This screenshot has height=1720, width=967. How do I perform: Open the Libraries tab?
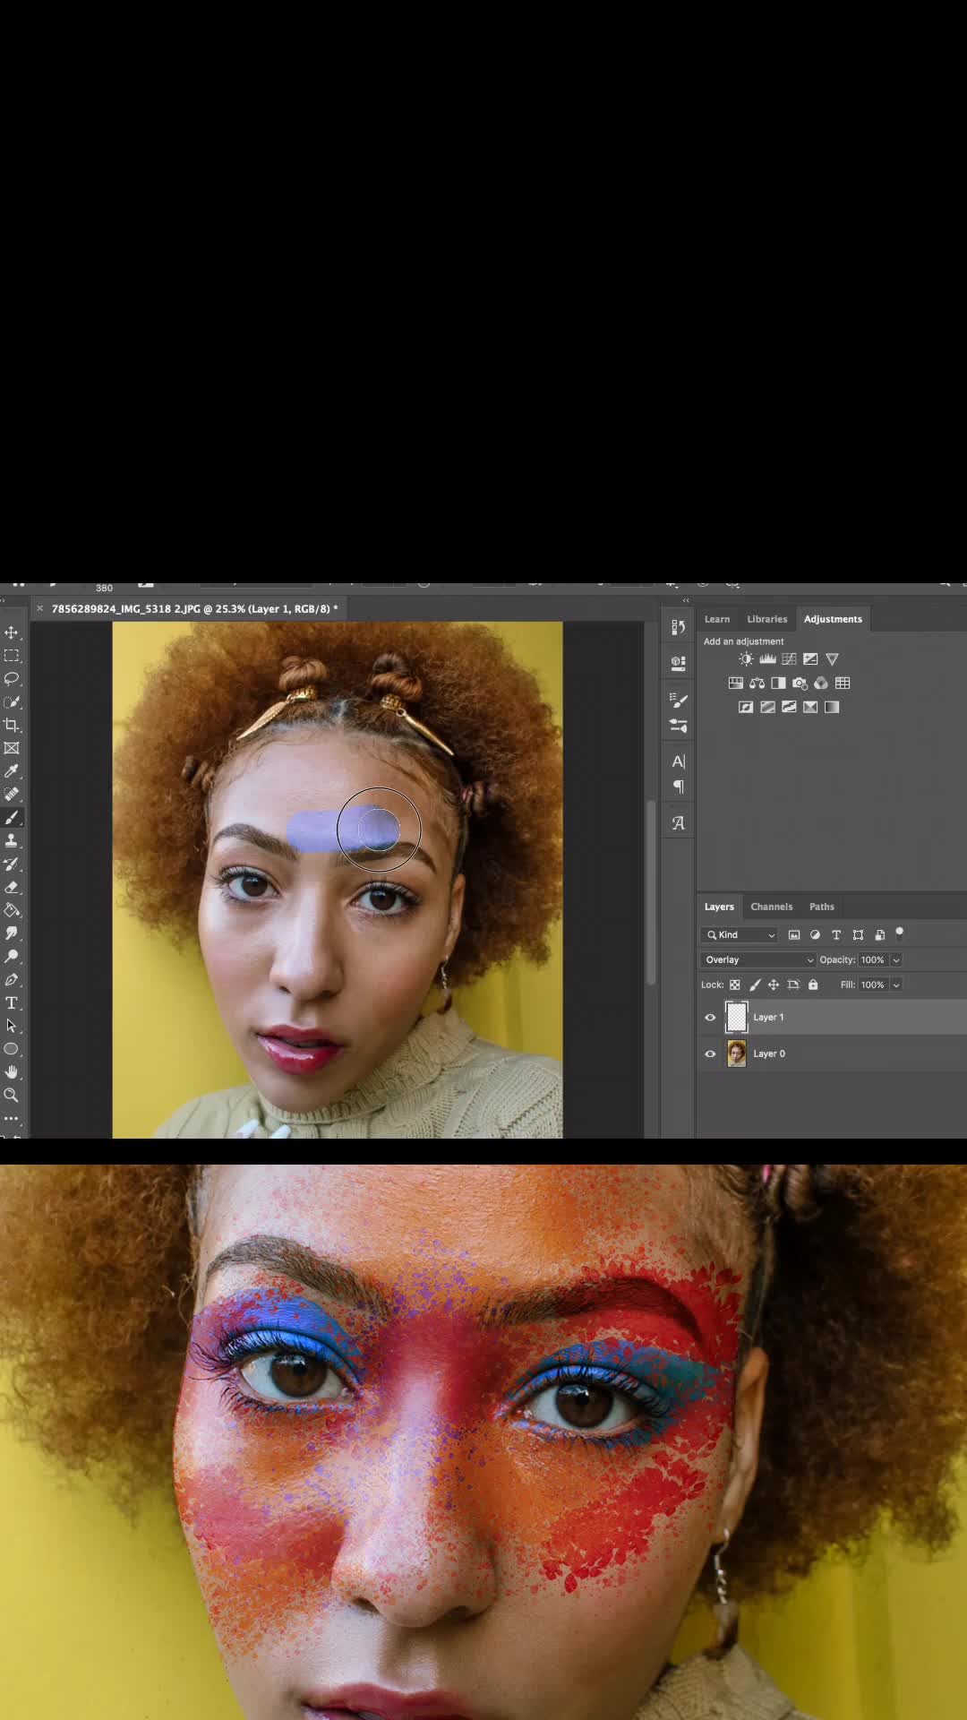[x=767, y=619]
